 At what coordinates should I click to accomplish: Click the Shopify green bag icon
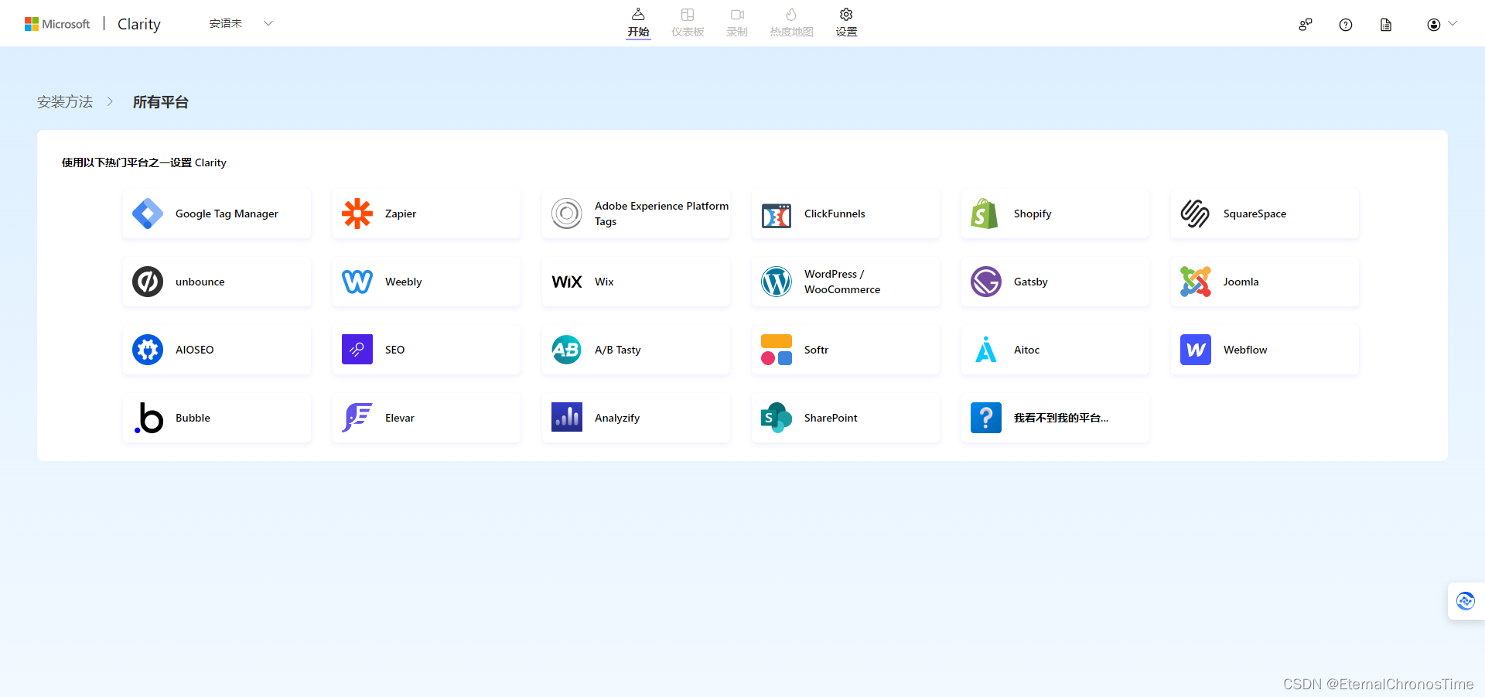coord(985,214)
